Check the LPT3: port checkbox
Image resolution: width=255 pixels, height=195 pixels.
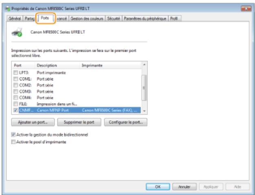(x=15, y=73)
